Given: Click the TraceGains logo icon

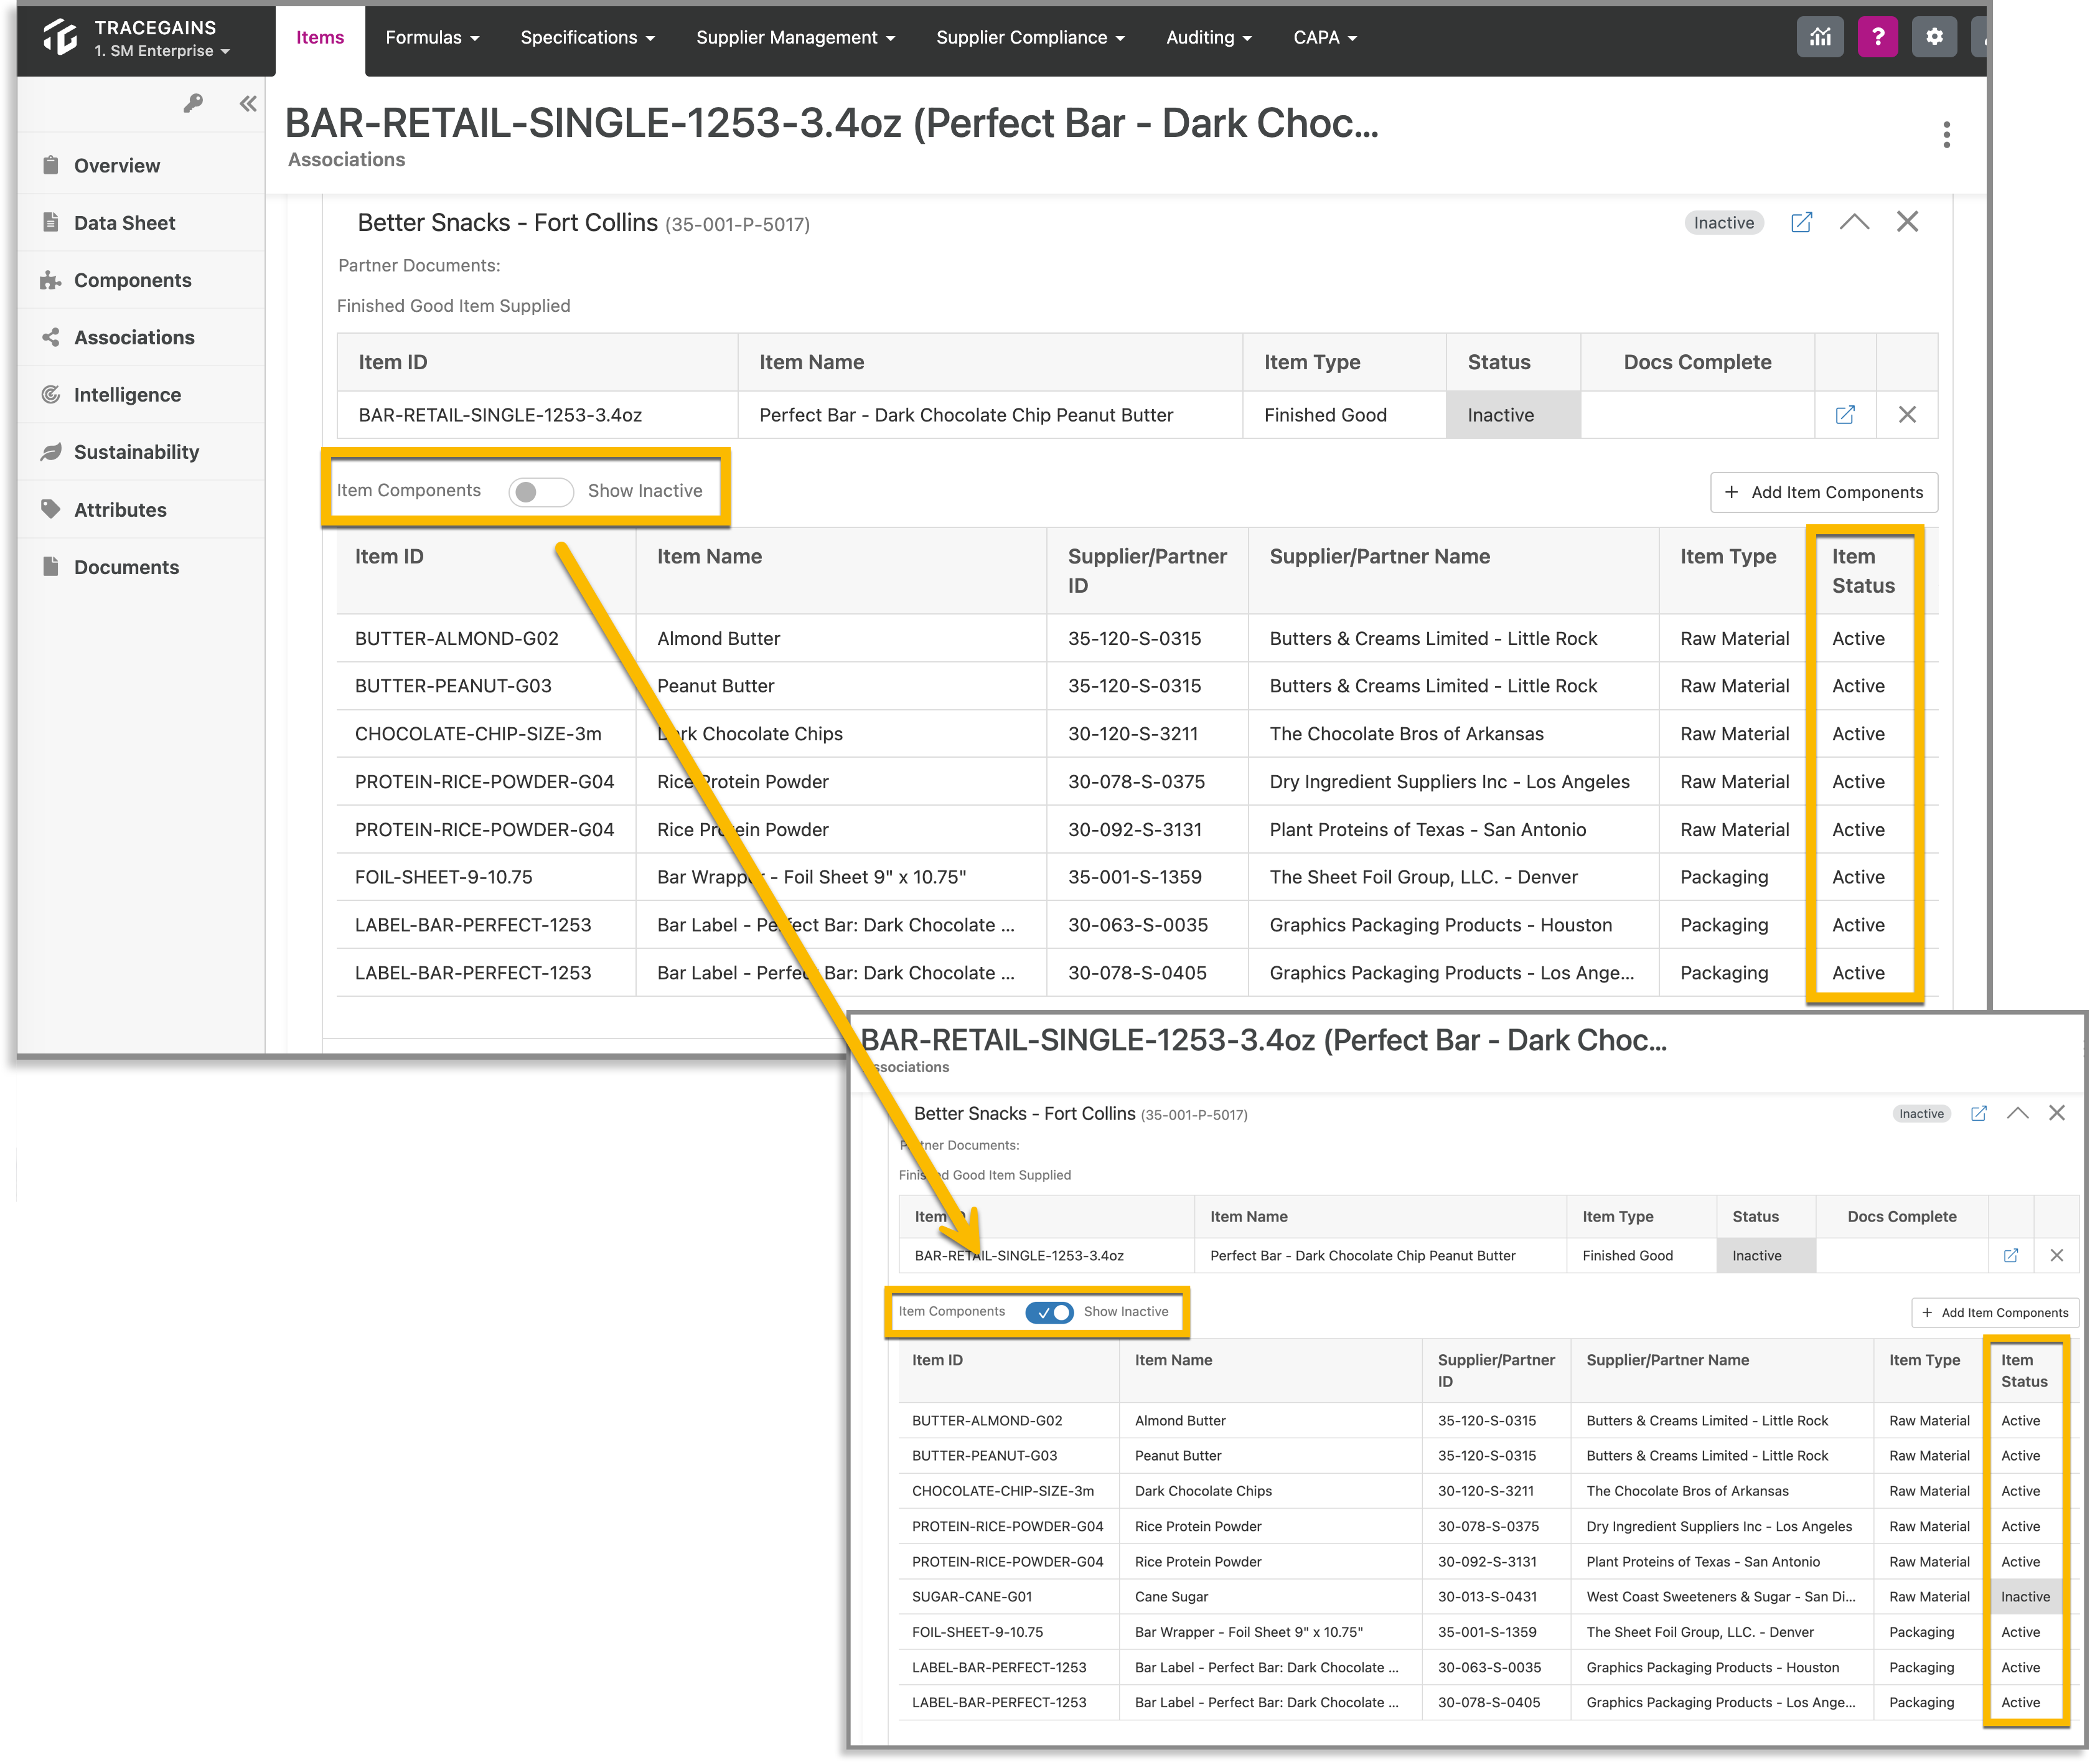Looking at the screenshot, I should [x=61, y=37].
